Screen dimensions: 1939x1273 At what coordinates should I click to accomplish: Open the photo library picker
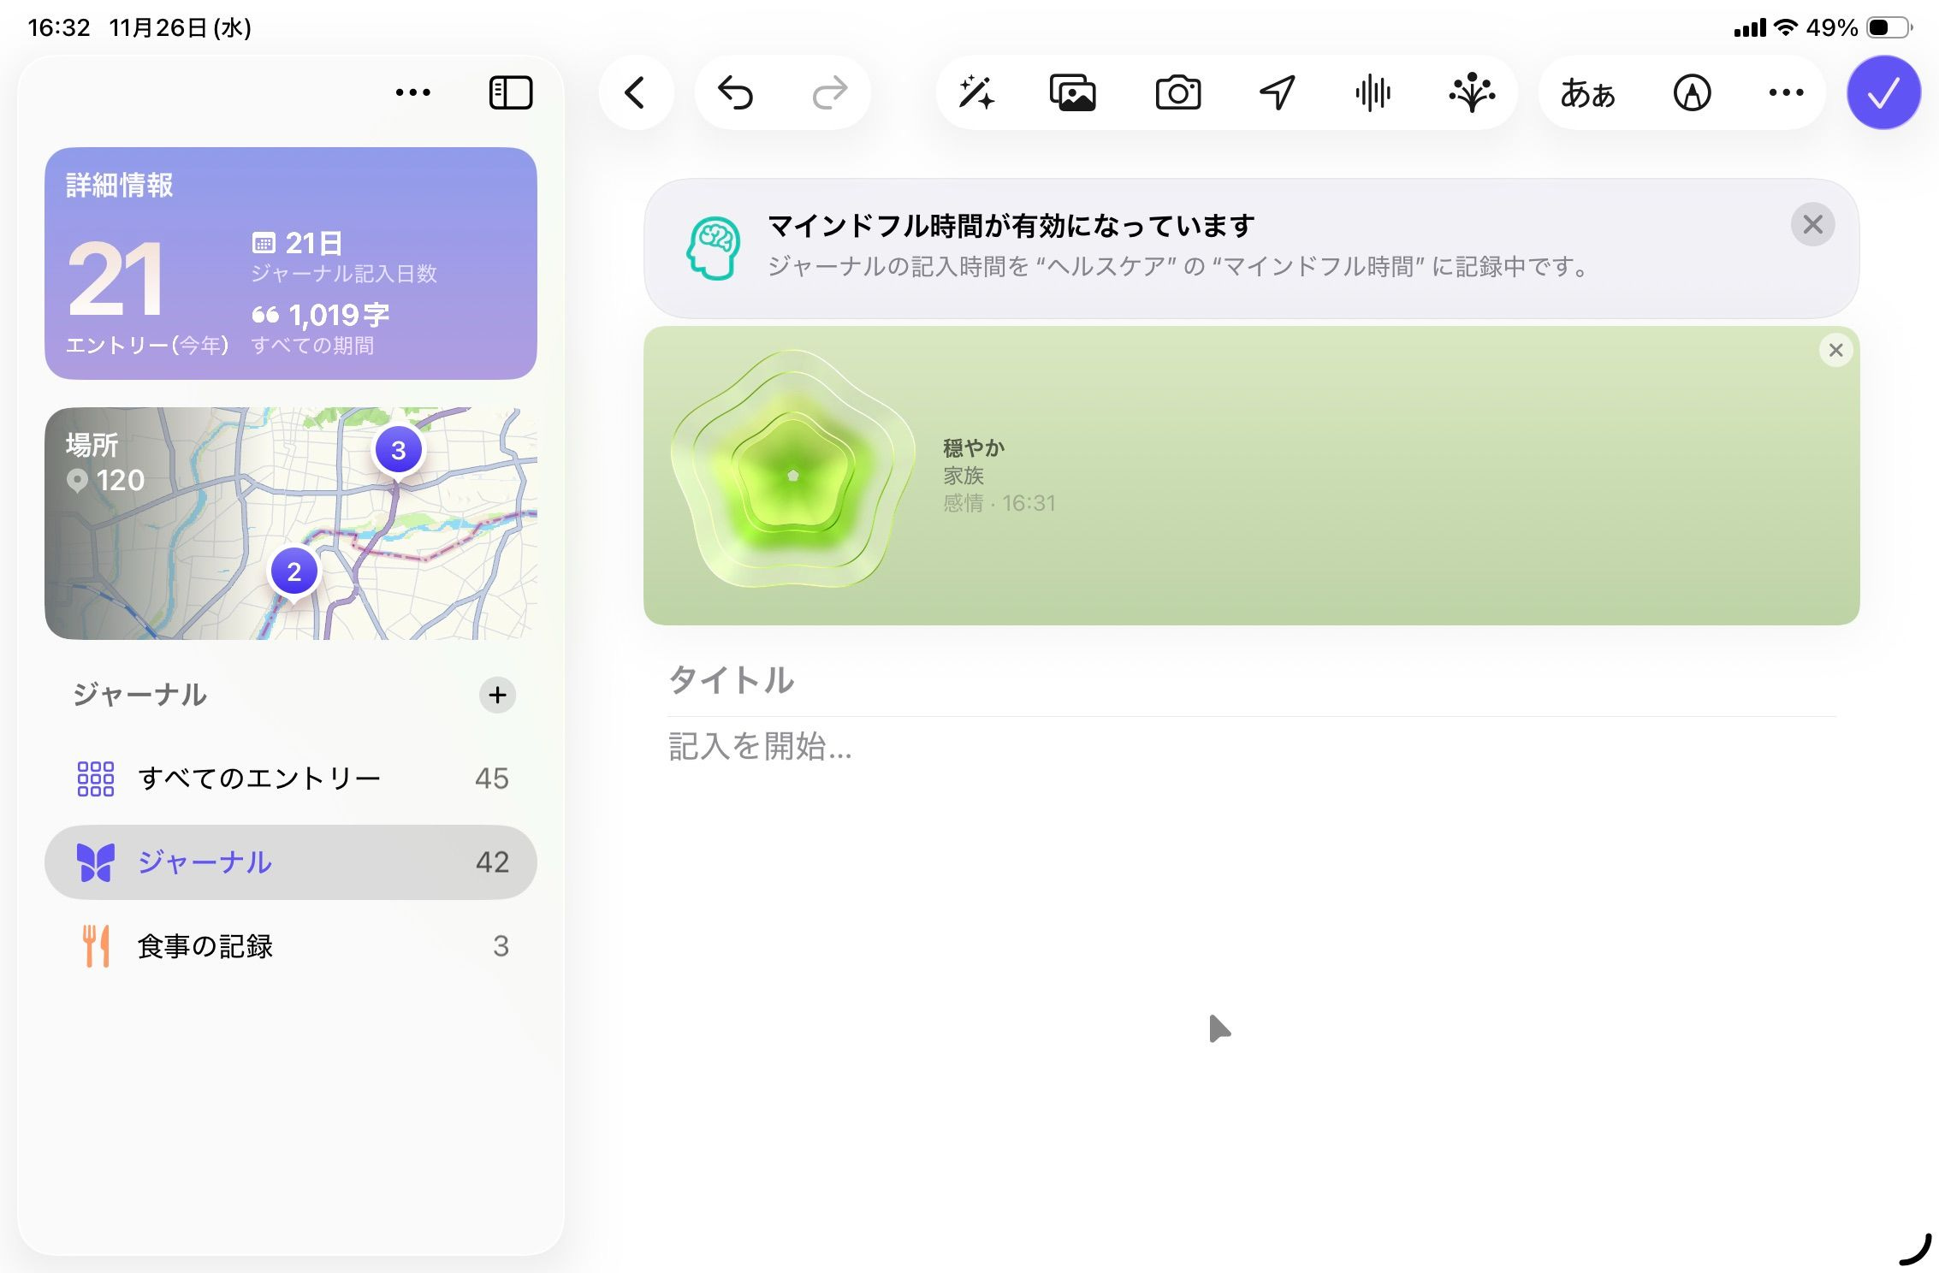[x=1072, y=92]
